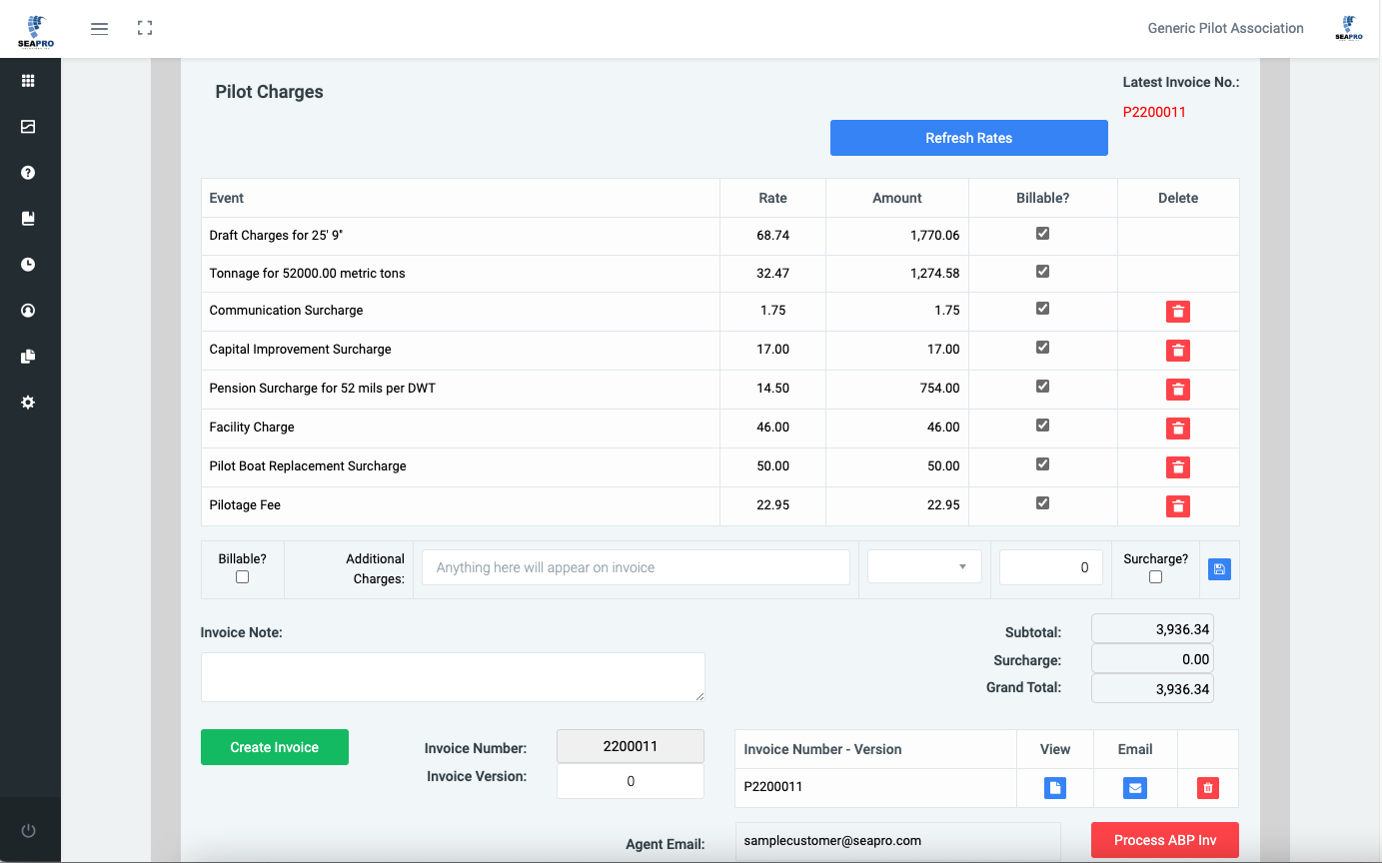Uncheck billable for Draft Charges
Screen dimensions: 1382x863
point(1042,234)
